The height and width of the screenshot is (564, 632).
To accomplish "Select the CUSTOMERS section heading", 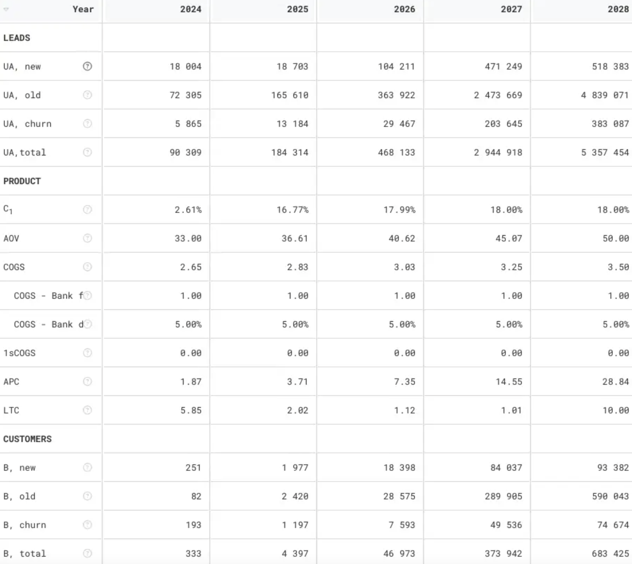I will pos(27,439).
